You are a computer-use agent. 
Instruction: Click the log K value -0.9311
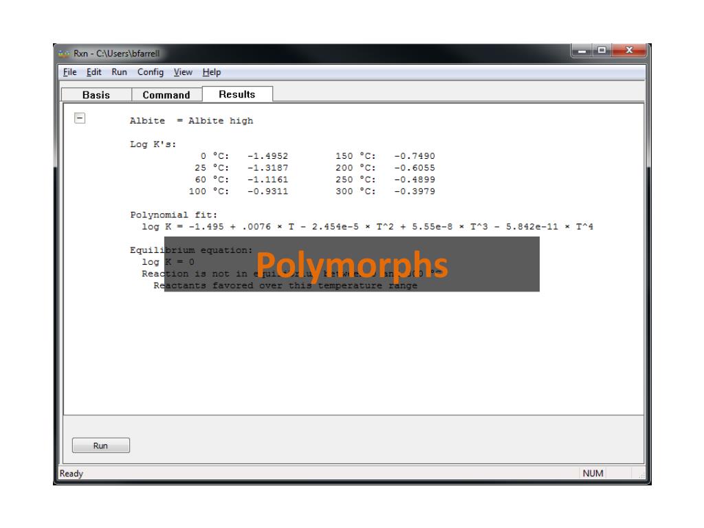(x=267, y=191)
